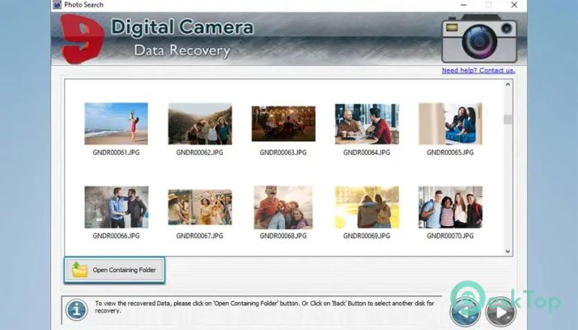Select thumbnail of GNDR00062.JPG
The height and width of the screenshot is (330, 578).
coord(200,124)
